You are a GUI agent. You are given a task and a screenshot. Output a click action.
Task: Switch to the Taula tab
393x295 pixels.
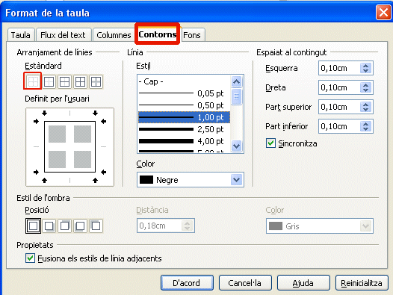click(x=21, y=35)
